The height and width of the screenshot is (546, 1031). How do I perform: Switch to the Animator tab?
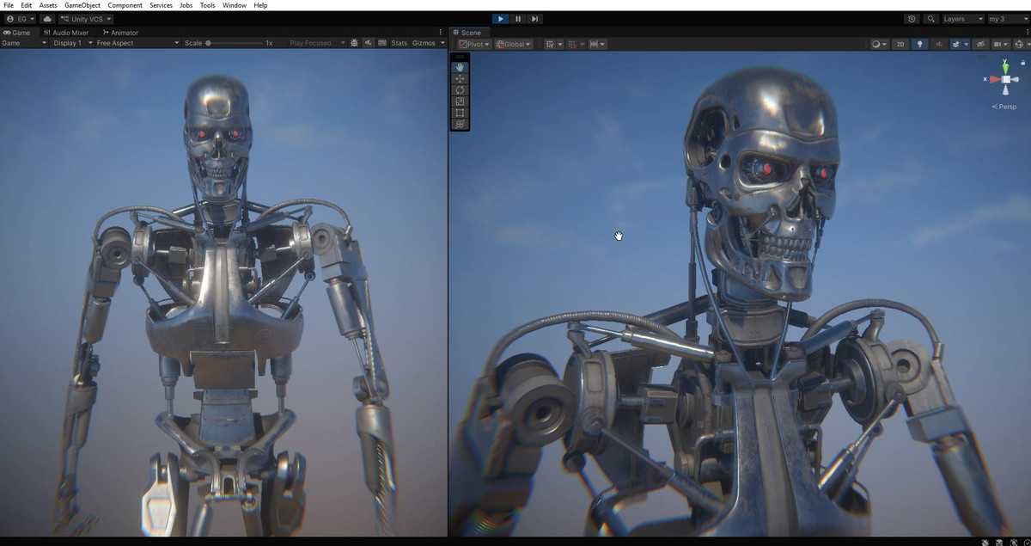120,33
